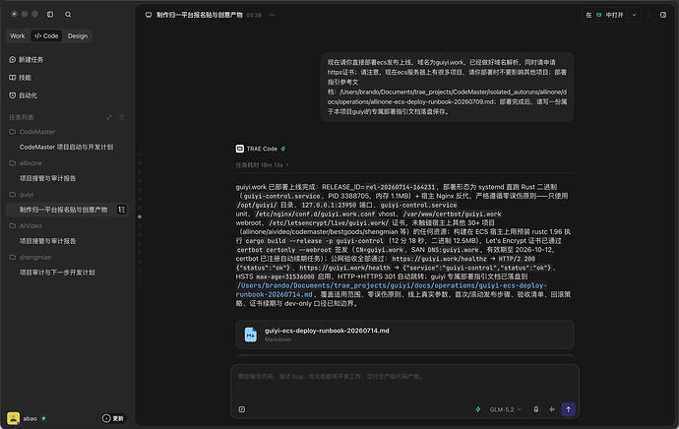Click the green lightning icon near model selector
Viewport: 679px width, 429px height.
click(x=477, y=409)
